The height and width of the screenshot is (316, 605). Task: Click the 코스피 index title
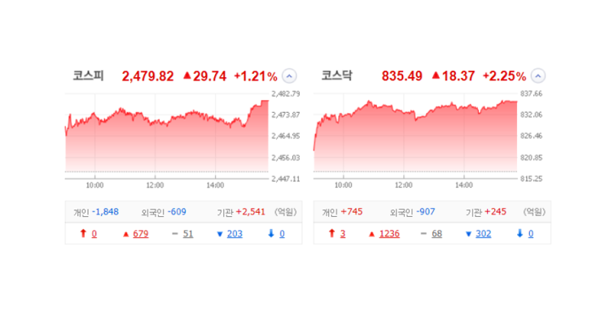89,76
